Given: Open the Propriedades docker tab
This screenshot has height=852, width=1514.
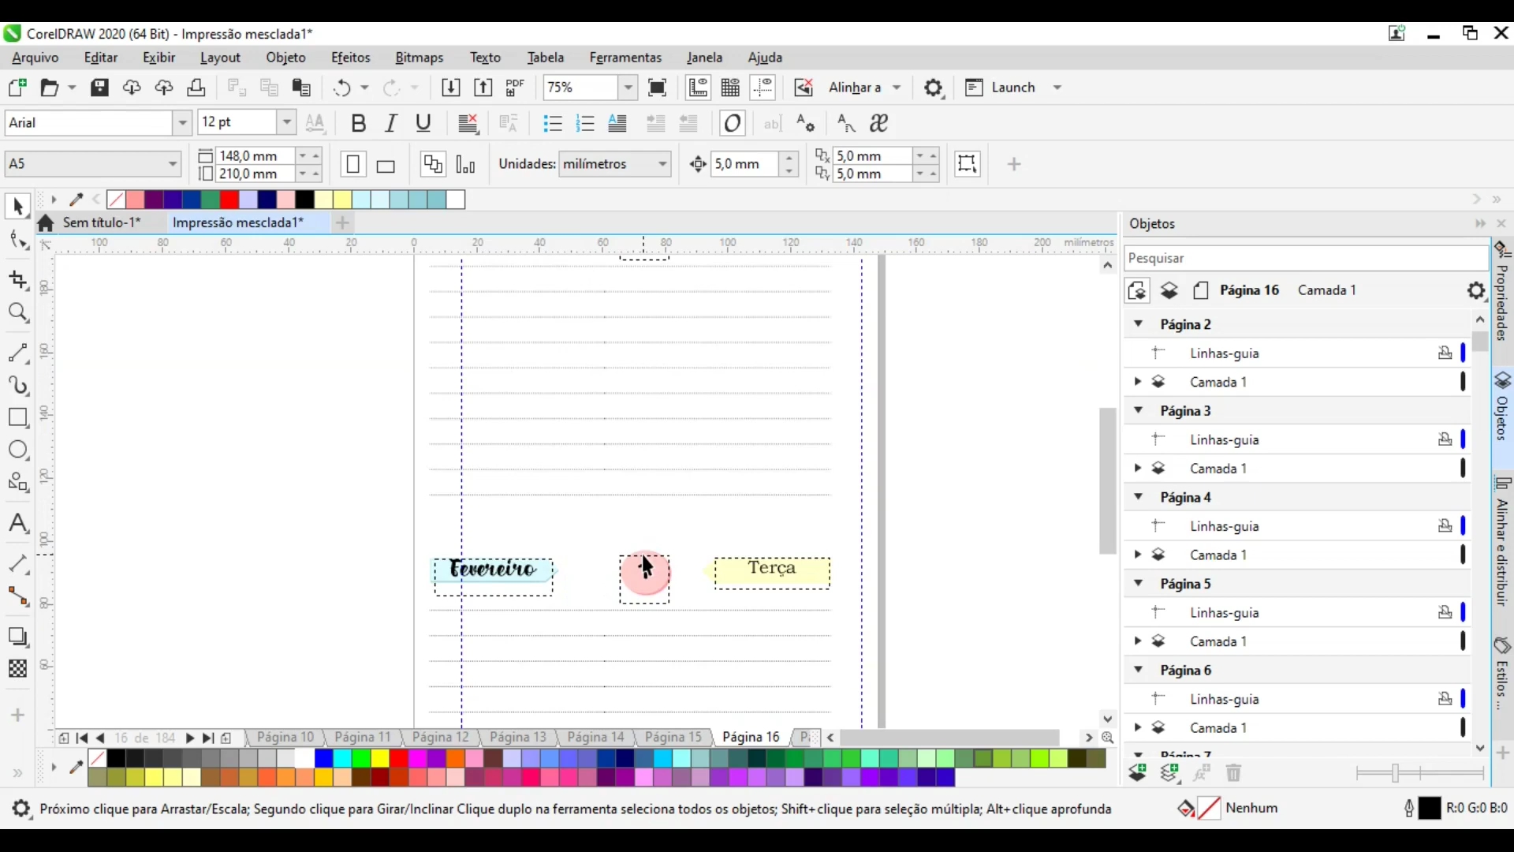Looking at the screenshot, I should tap(1502, 291).
